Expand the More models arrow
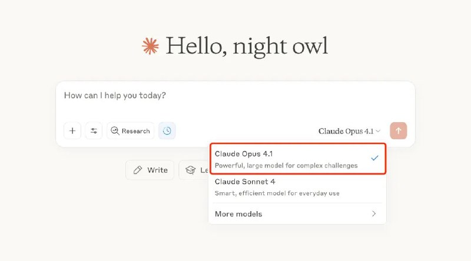This screenshot has height=261, width=471. pyautogui.click(x=374, y=213)
